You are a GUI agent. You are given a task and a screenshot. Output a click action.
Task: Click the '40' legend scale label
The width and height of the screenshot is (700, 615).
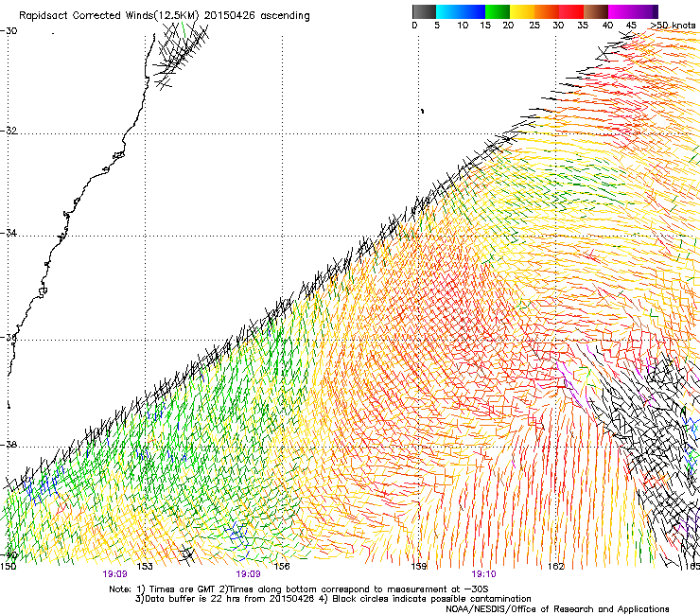tap(607, 26)
